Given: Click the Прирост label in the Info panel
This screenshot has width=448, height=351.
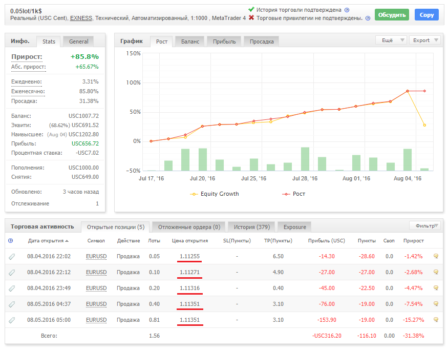Looking at the screenshot, I should click(27, 56).
